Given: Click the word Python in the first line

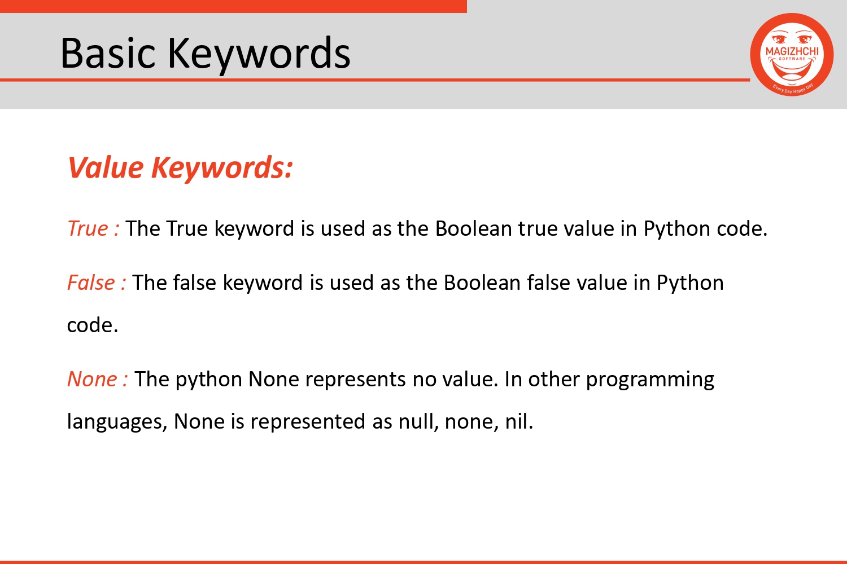Looking at the screenshot, I should [x=677, y=229].
